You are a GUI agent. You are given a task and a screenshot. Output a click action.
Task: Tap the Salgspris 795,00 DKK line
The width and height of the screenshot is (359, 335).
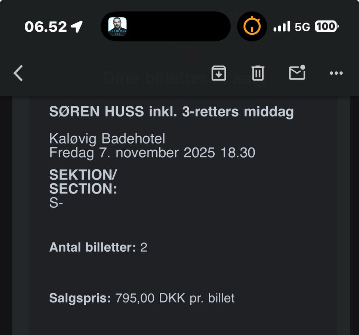142,298
